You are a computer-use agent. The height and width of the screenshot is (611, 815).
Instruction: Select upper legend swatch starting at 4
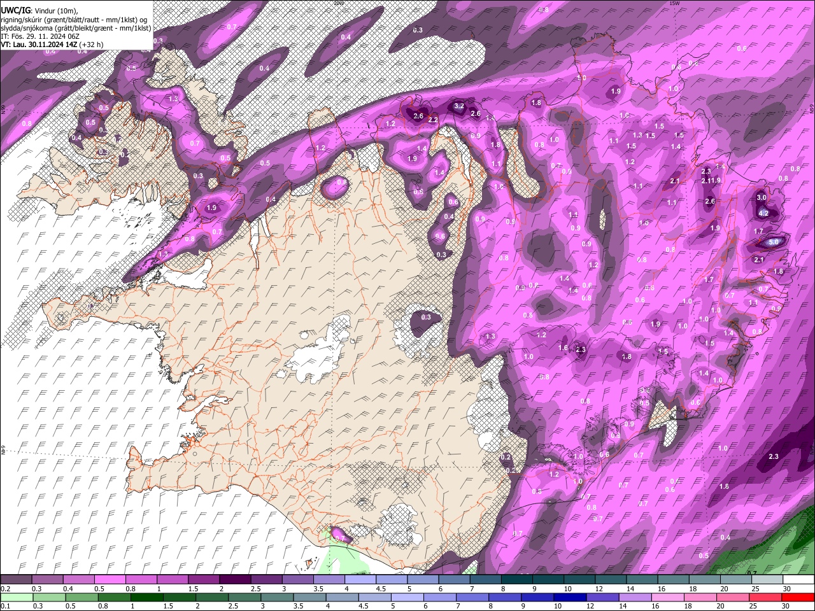(x=360, y=579)
